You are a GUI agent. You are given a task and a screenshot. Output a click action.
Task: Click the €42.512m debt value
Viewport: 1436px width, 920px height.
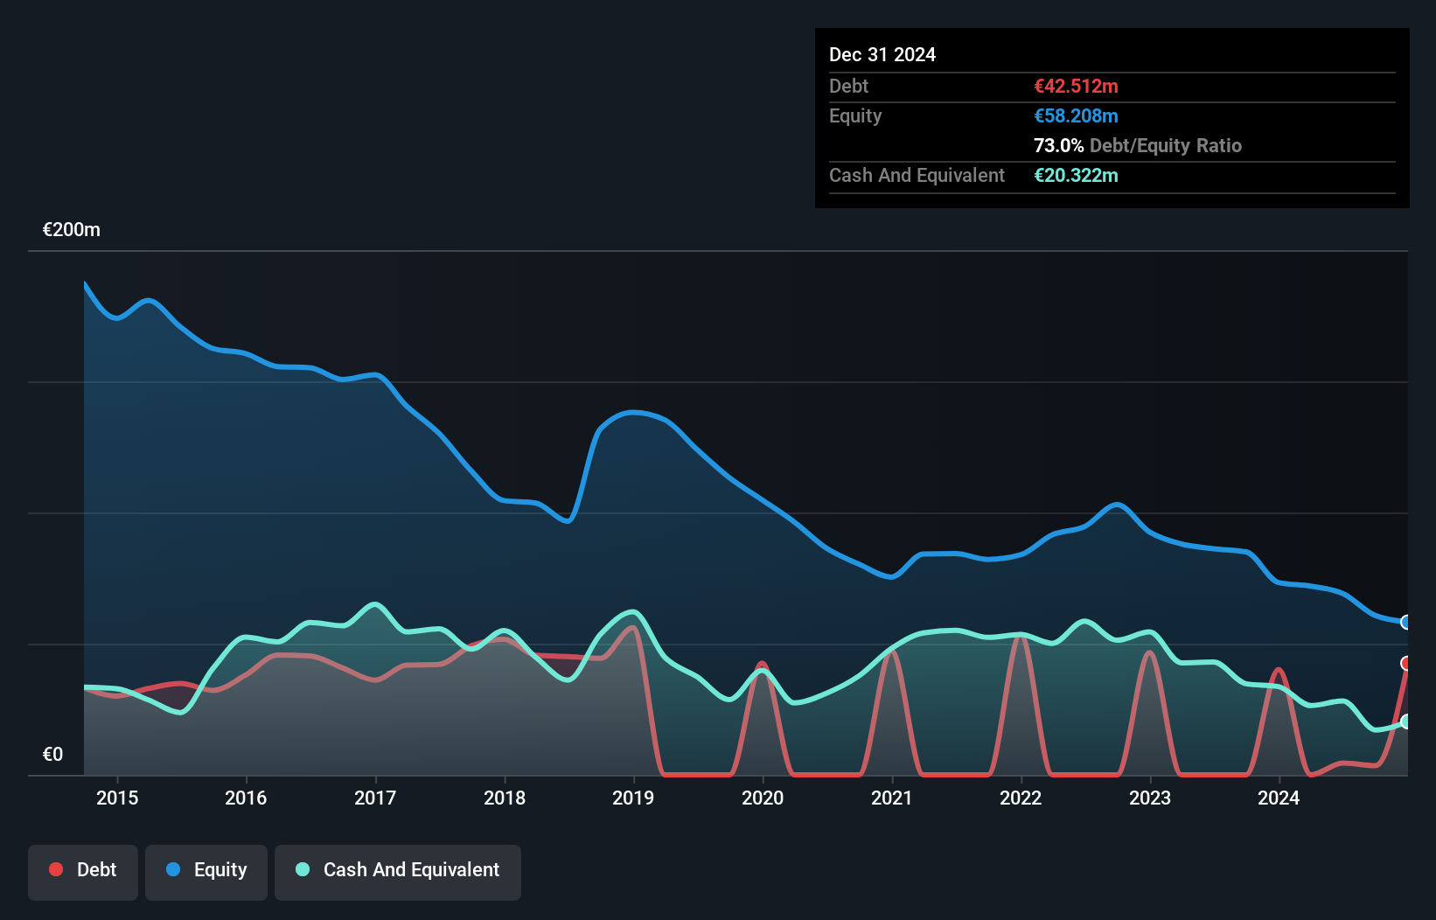pyautogui.click(x=1076, y=87)
